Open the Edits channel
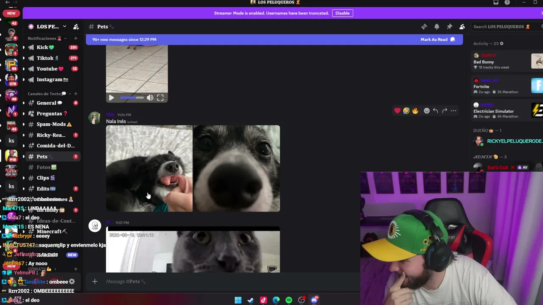The image size is (543, 305). point(52,189)
